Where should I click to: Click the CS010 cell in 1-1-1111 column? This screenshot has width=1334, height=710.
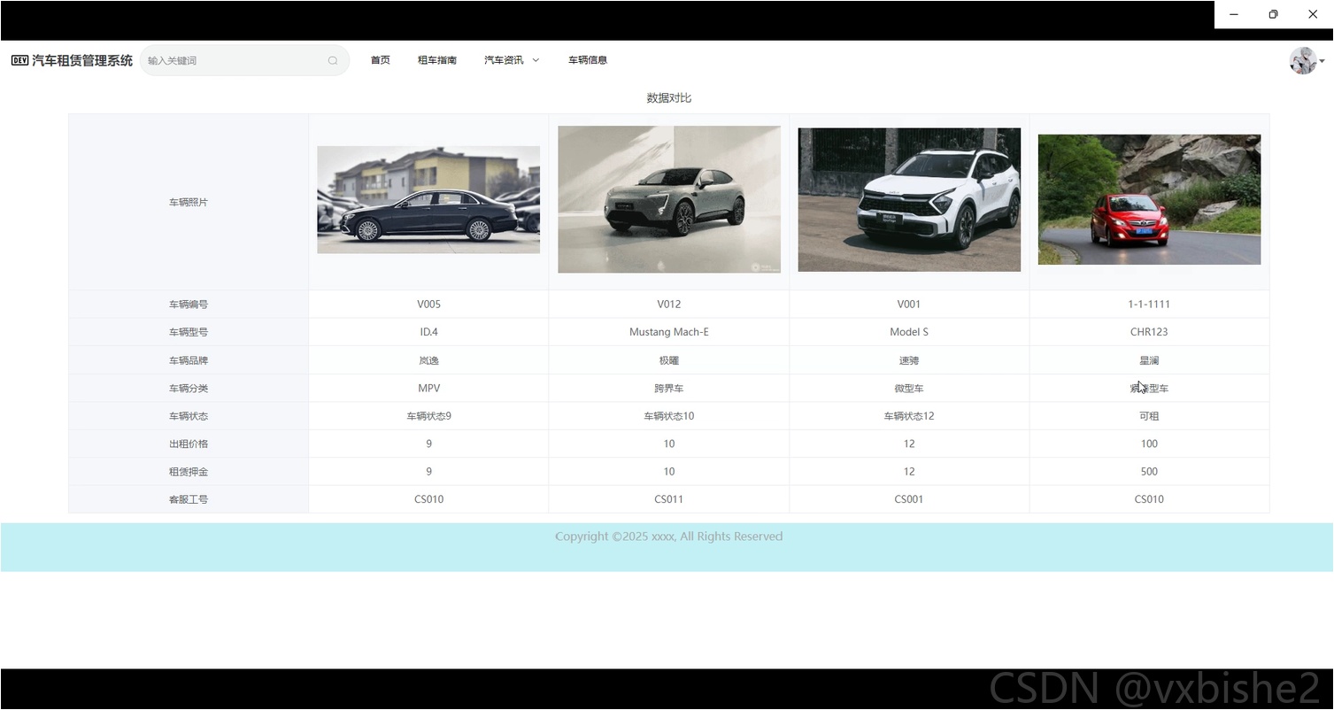pyautogui.click(x=1149, y=500)
